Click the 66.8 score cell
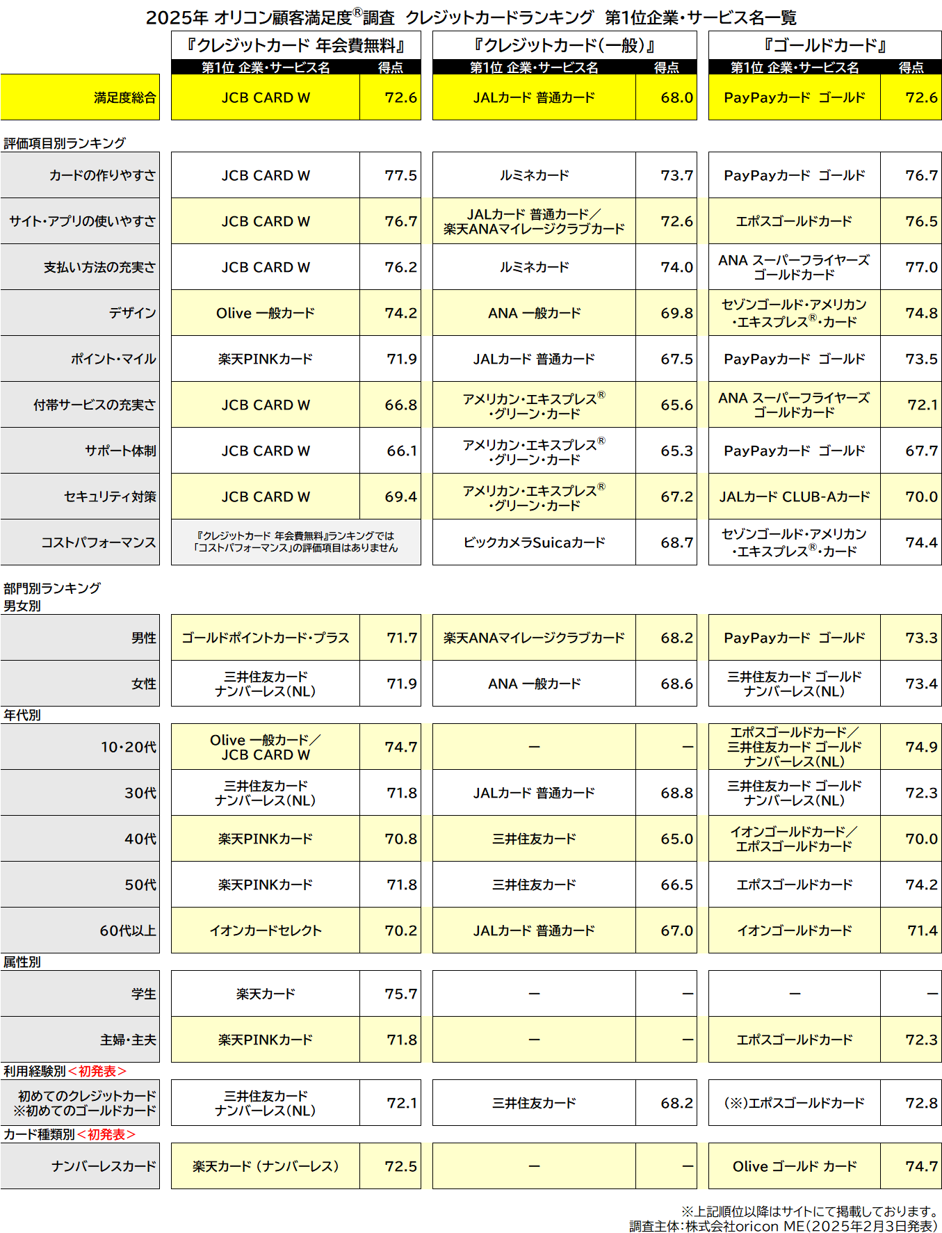 tap(390, 405)
